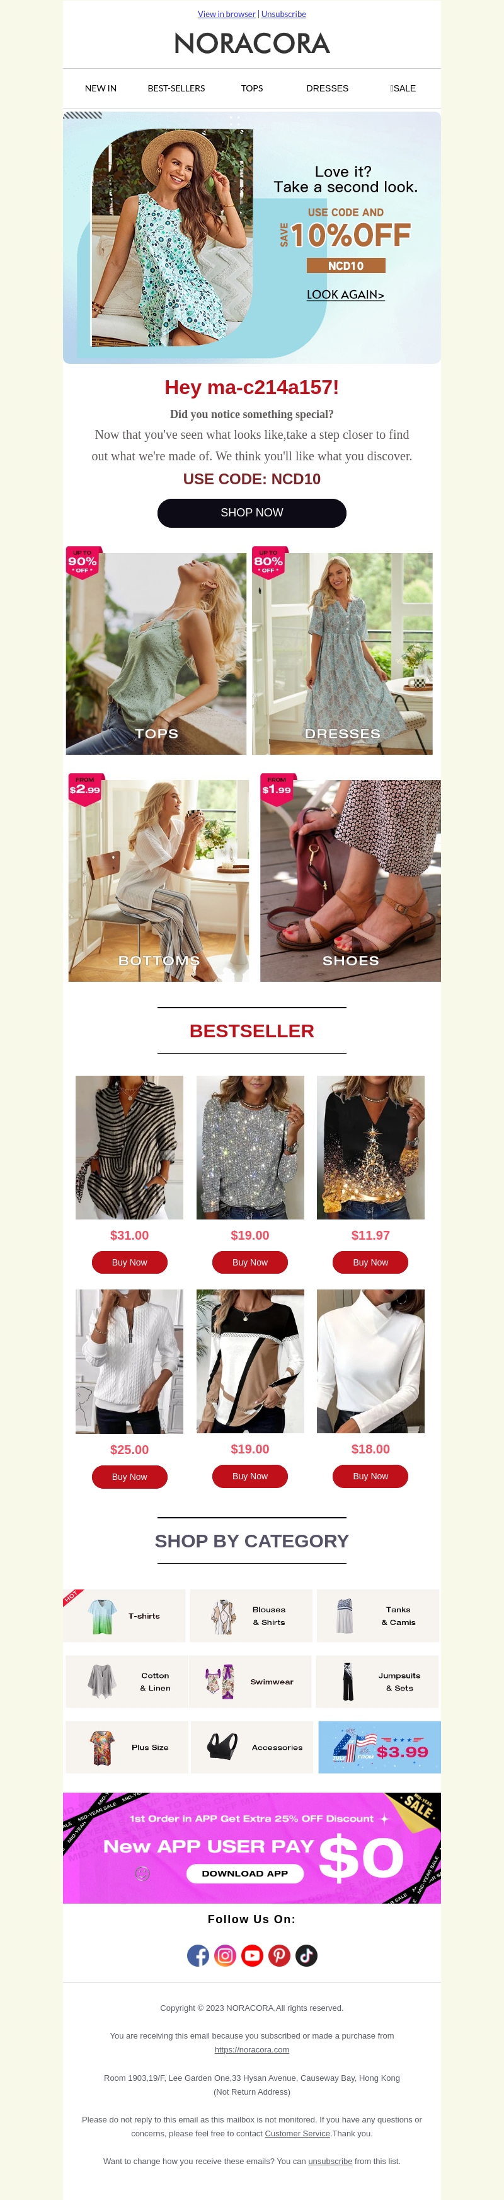Open the SHOES category image

coord(350,880)
